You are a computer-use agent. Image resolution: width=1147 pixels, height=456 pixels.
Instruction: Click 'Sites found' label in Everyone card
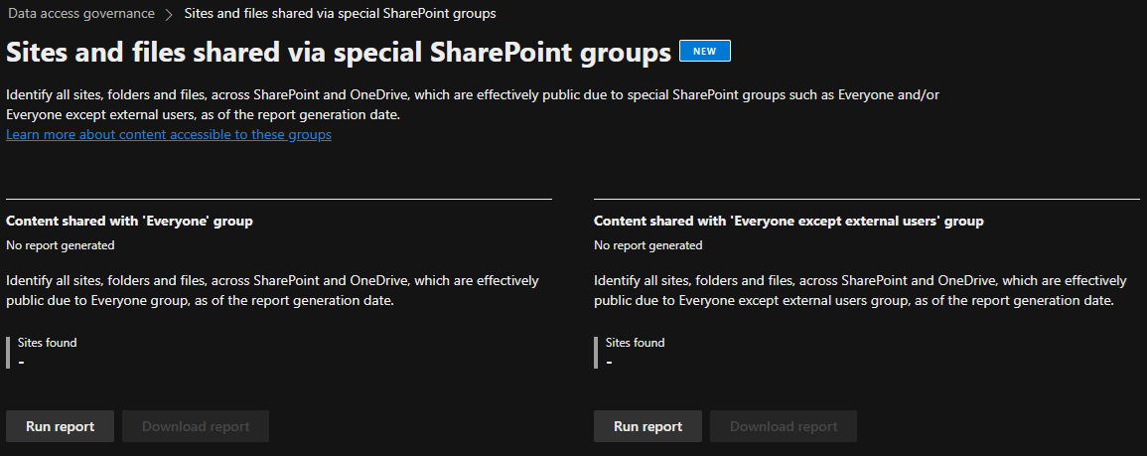[47, 343]
